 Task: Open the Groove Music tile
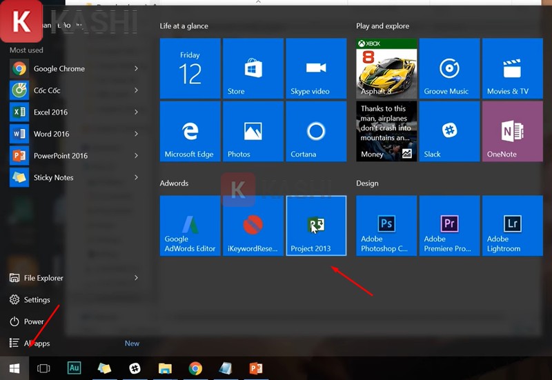(x=450, y=68)
